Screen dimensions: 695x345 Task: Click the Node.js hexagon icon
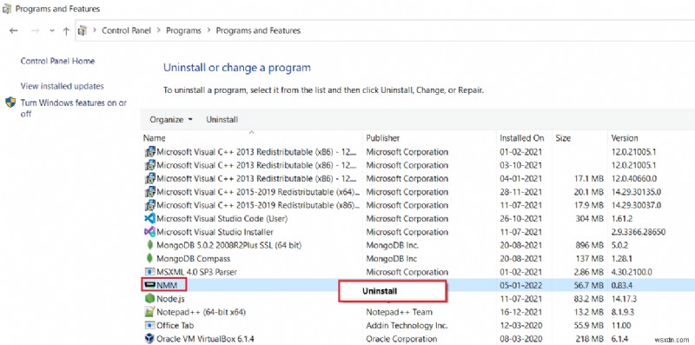pos(149,298)
